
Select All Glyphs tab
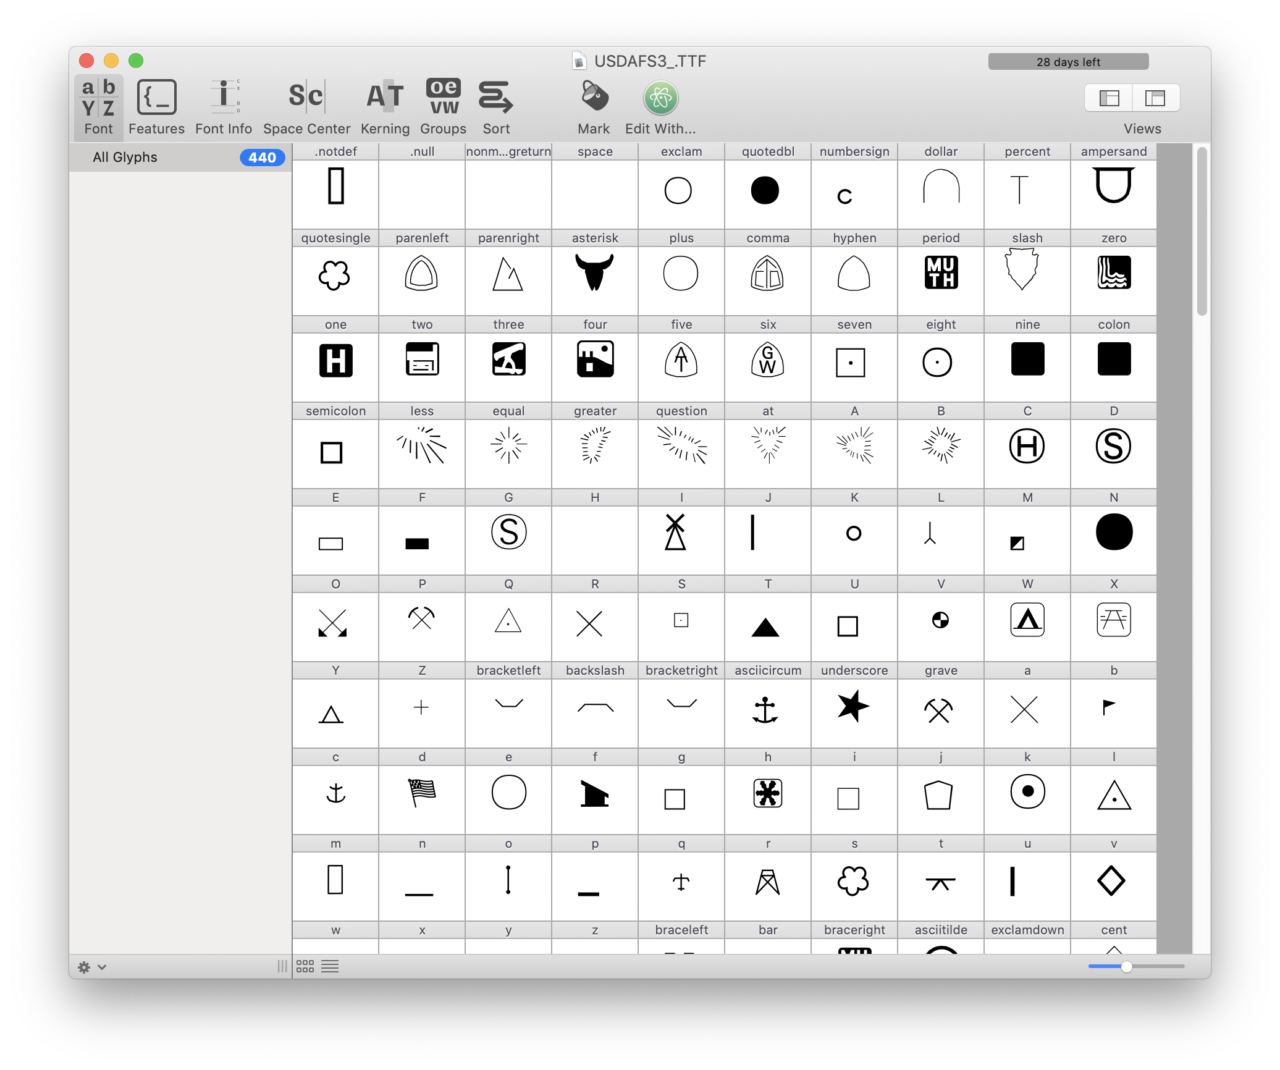(124, 158)
